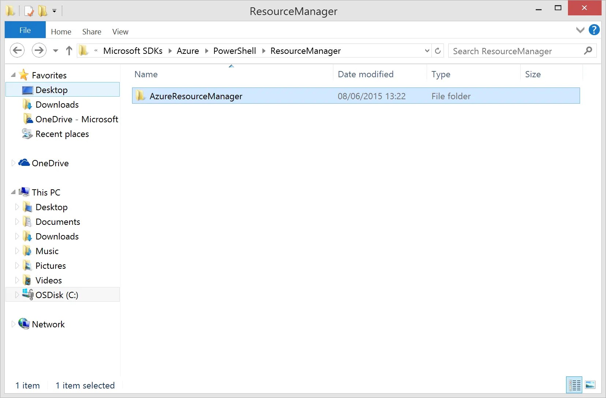
Task: Switch to the View ribbon tab
Action: pyautogui.click(x=120, y=31)
